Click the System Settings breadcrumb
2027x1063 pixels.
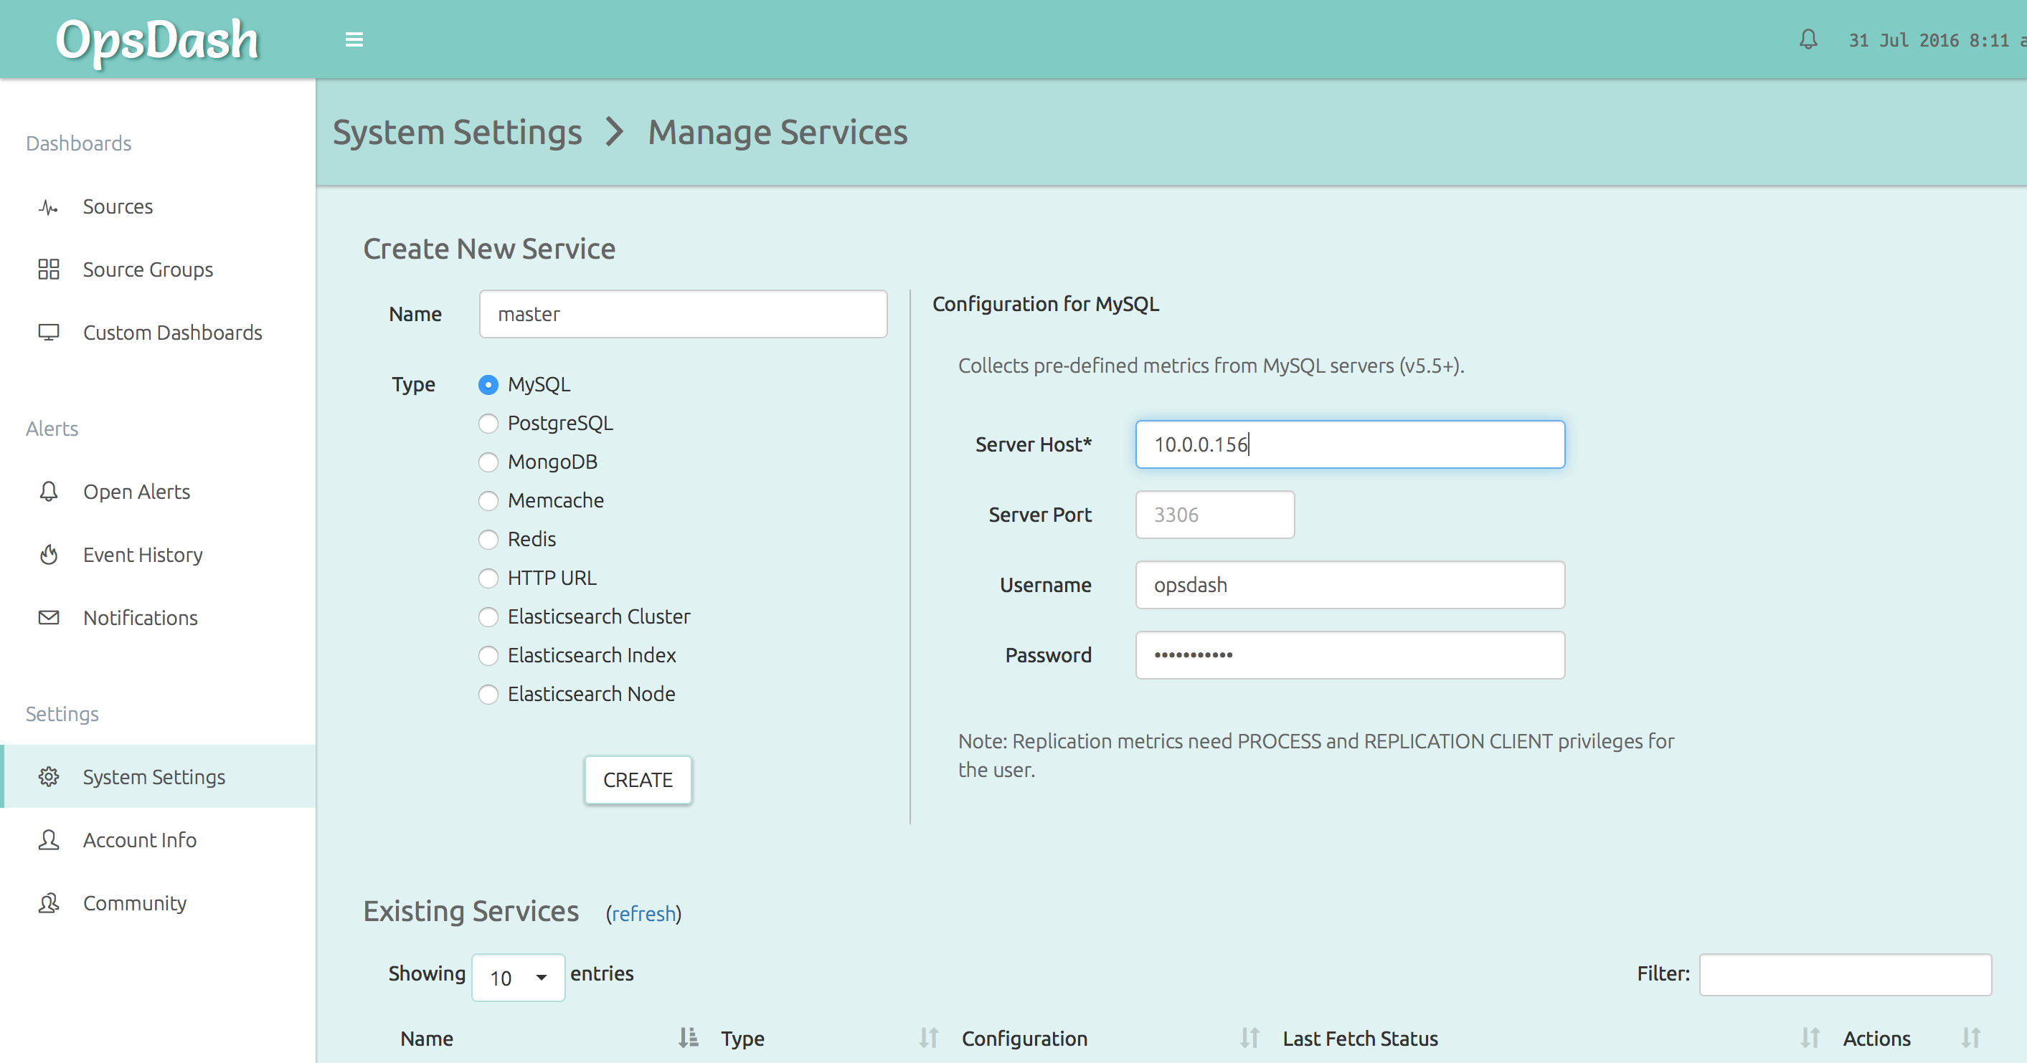coord(457,132)
